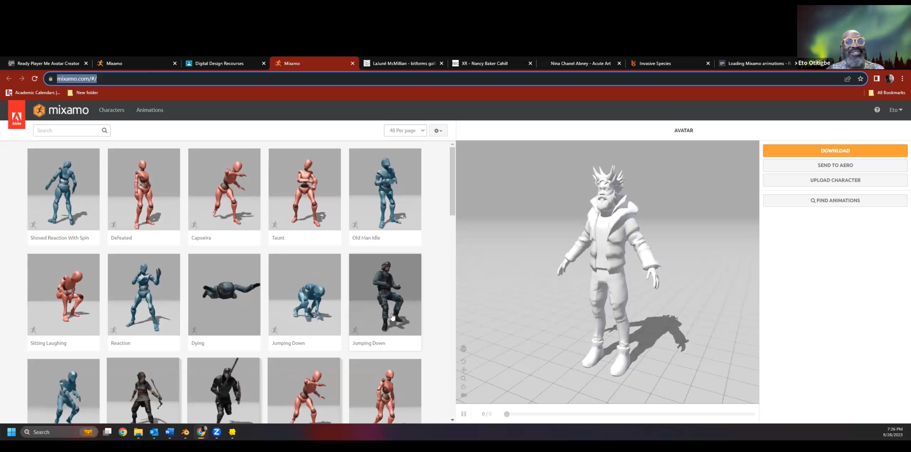Open the Characters tab
Viewport: 911px width, 452px height.
pos(111,110)
